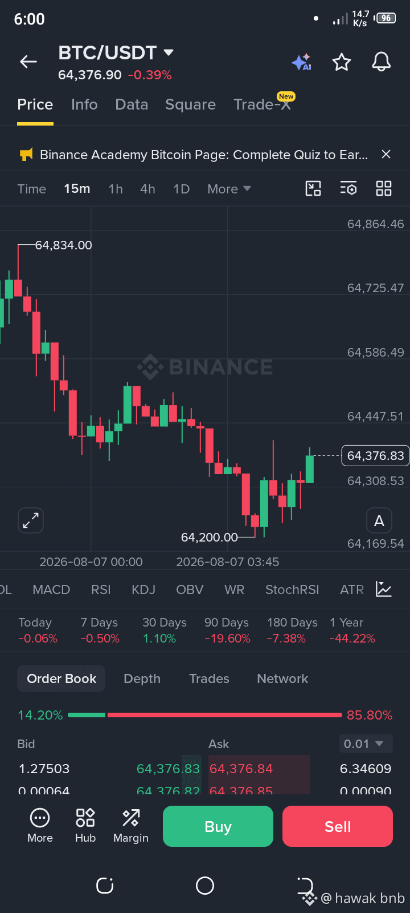Open chart drawing tools icon
The width and height of the screenshot is (410, 913).
pyautogui.click(x=313, y=188)
